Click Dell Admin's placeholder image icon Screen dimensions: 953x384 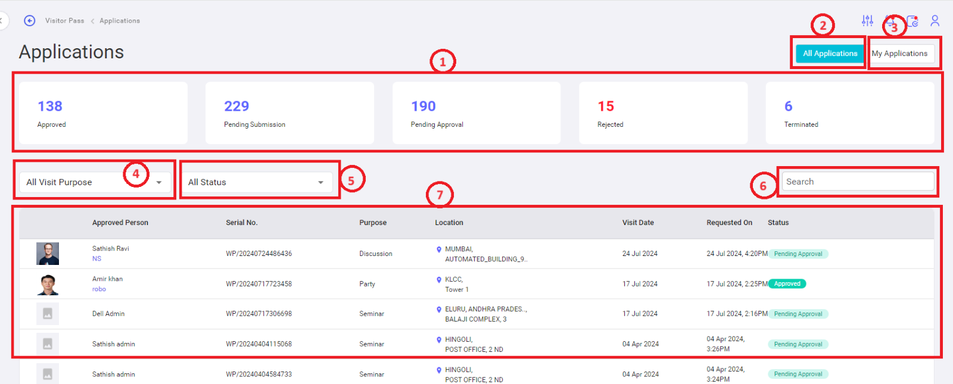[48, 314]
